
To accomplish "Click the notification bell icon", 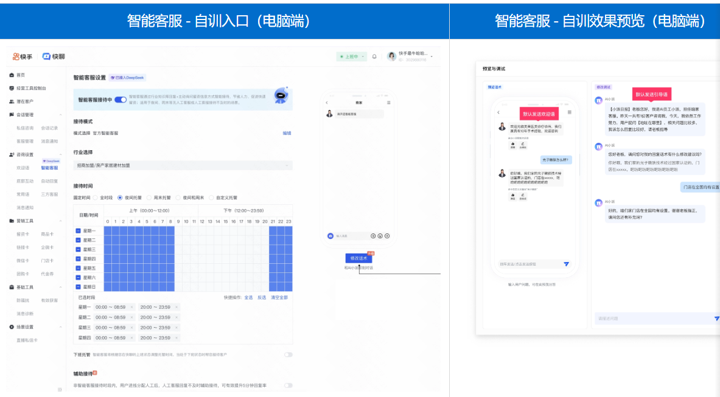I will pyautogui.click(x=374, y=57).
